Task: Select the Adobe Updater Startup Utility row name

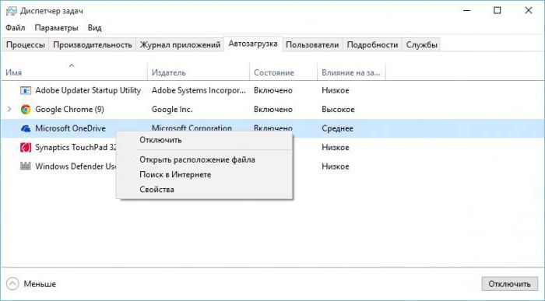Action: pos(88,91)
